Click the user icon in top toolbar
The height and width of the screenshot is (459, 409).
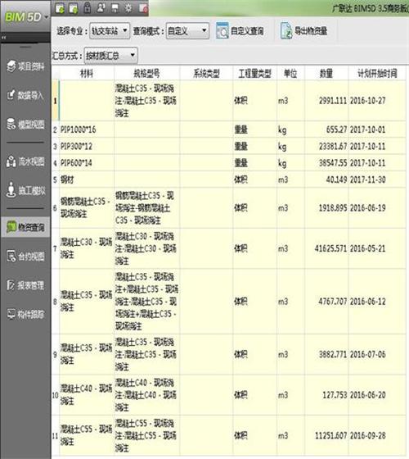pyautogui.click(x=101, y=8)
